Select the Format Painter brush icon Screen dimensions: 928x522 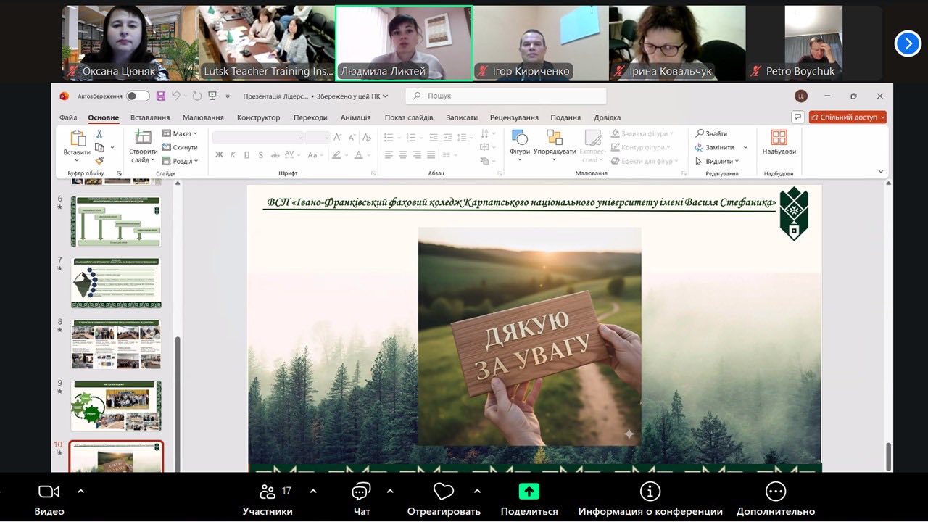click(x=99, y=161)
